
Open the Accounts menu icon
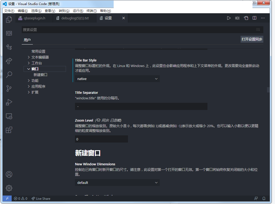[x=9, y=174]
